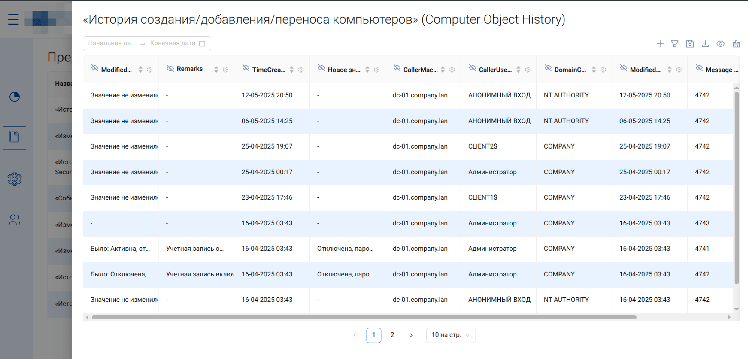Viewport: 748px width, 359px height.
Task: Click the eye icon in the toolbar
Action: (x=721, y=44)
